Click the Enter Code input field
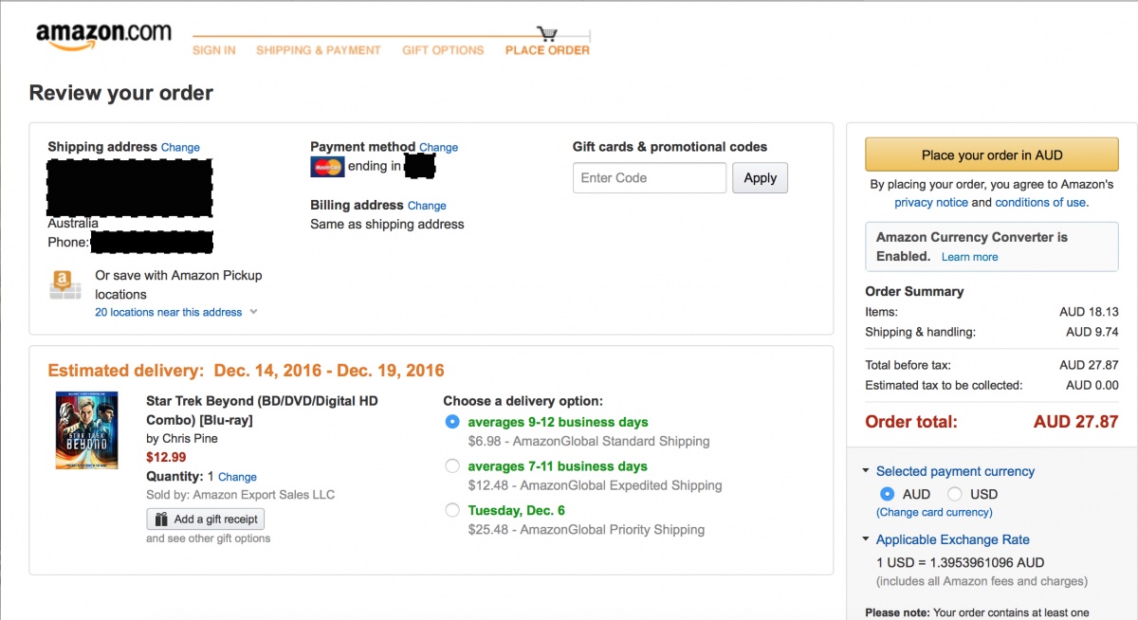 coord(649,178)
